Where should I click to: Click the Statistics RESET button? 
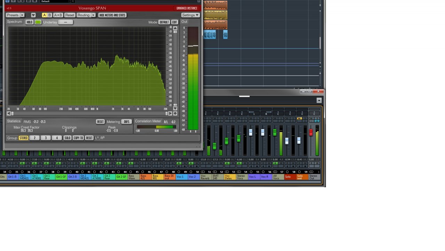click(x=100, y=122)
